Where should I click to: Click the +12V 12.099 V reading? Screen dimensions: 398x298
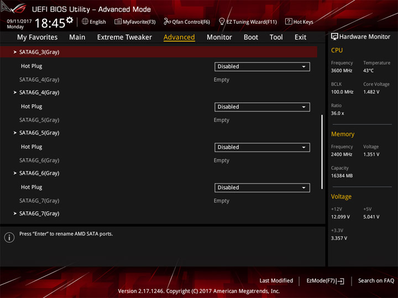click(341, 217)
